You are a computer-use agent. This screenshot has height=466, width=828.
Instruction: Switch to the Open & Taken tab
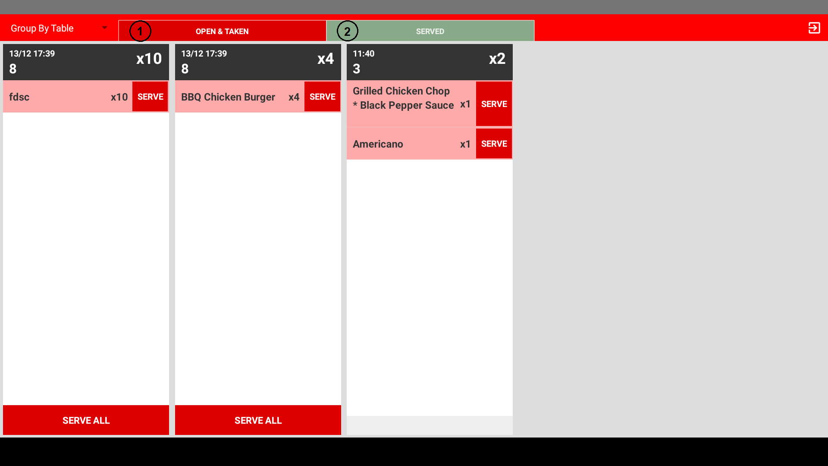222,31
